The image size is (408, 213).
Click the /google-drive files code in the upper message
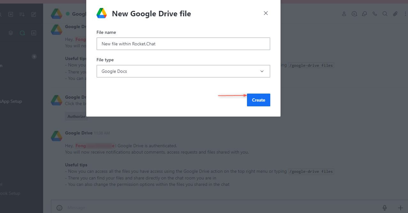pyautogui.click(x=311, y=65)
